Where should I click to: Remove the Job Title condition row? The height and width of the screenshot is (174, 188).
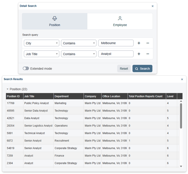[148, 54]
